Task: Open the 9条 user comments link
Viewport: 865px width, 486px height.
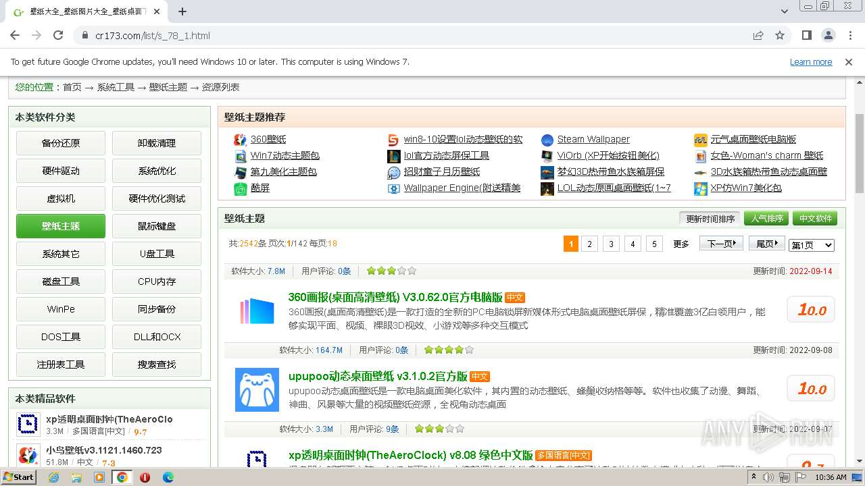Action: point(393,429)
